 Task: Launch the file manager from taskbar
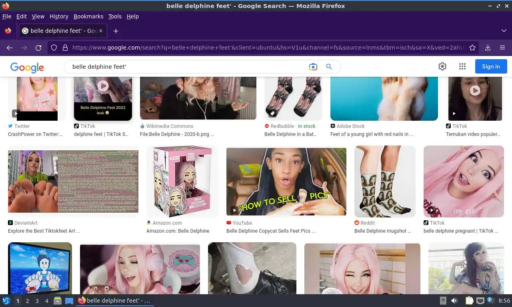[x=58, y=301]
